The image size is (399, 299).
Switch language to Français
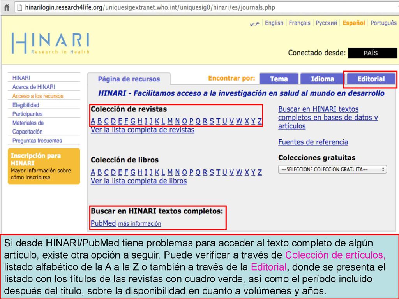[x=300, y=23]
